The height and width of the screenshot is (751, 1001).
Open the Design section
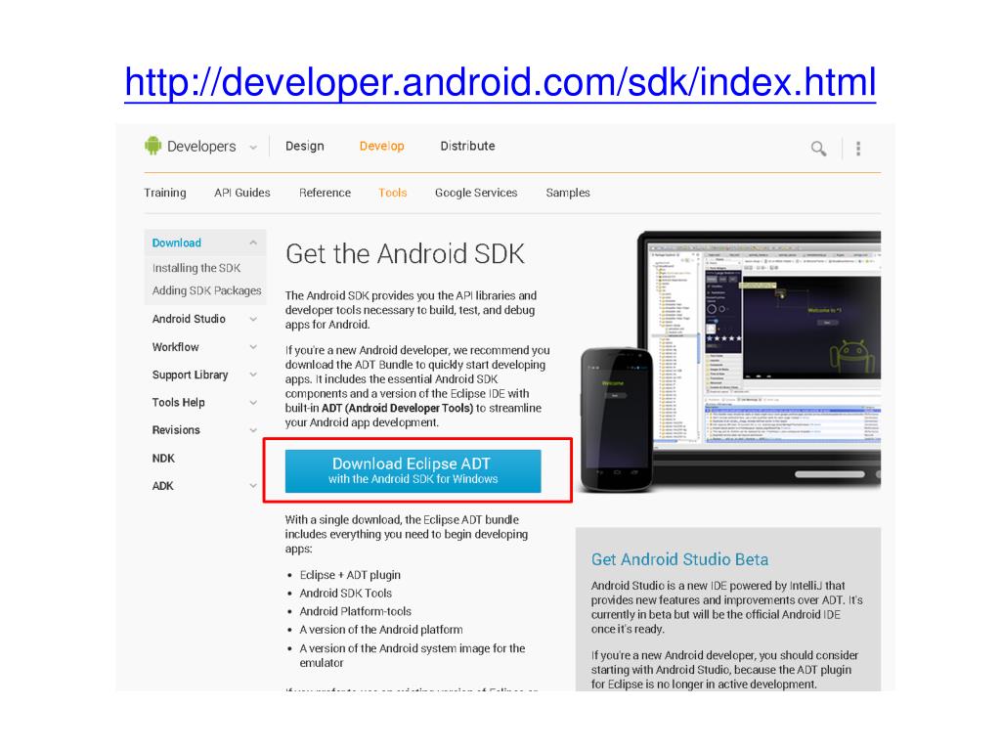[x=305, y=147]
